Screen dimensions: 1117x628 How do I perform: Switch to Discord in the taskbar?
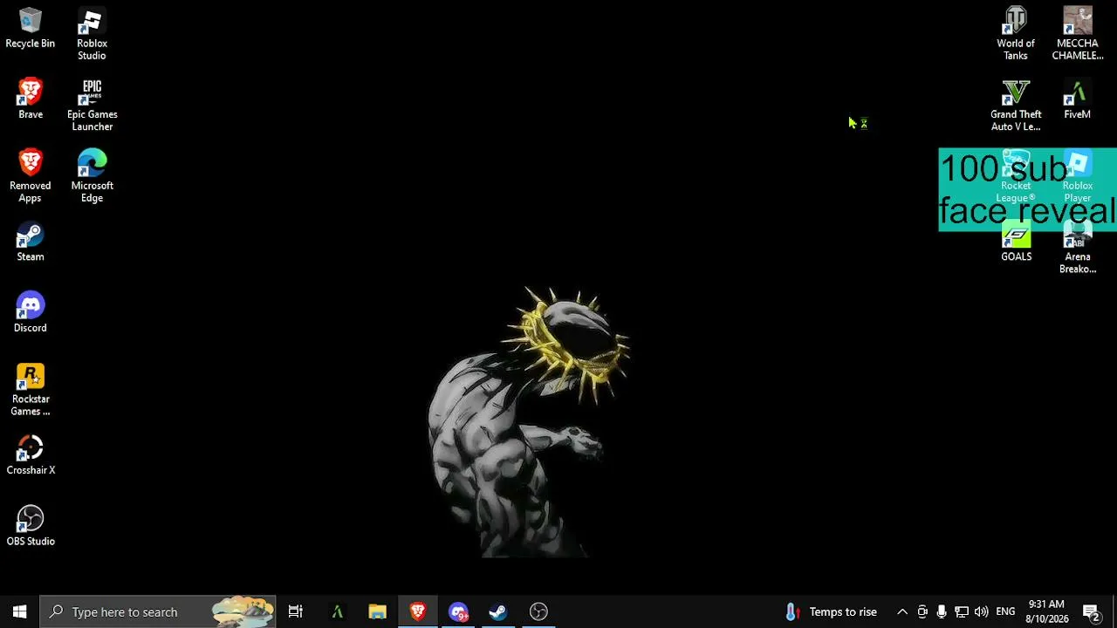click(x=458, y=611)
